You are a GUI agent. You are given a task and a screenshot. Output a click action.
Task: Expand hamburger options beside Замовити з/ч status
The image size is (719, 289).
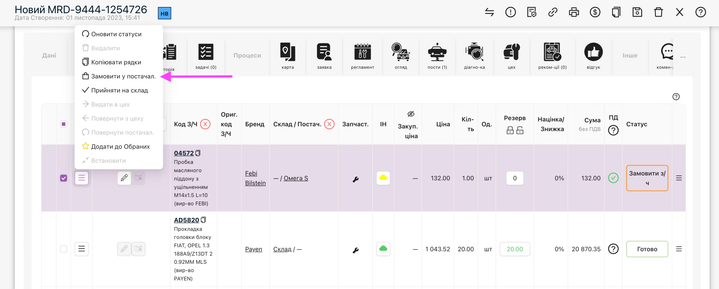tap(679, 178)
